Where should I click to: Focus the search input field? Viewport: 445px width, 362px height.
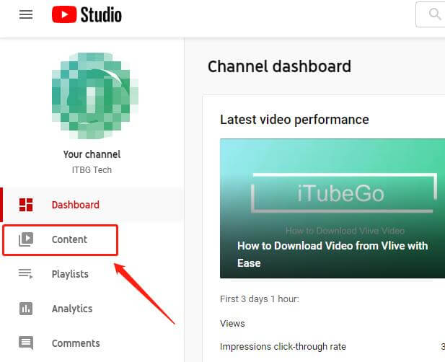click(431, 14)
